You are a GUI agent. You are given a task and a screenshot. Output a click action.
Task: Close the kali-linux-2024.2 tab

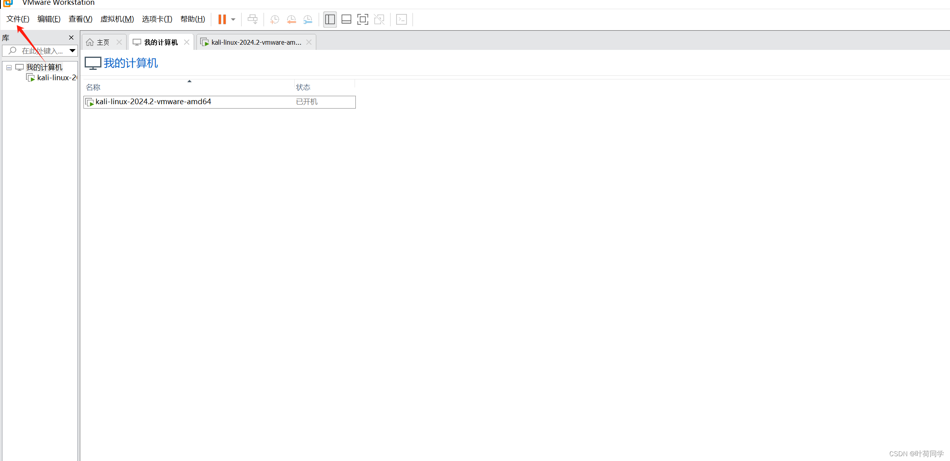pos(309,42)
